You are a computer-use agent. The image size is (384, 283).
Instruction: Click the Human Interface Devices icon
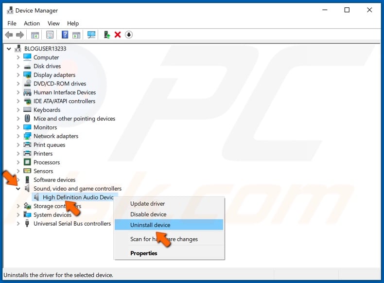pos(27,92)
